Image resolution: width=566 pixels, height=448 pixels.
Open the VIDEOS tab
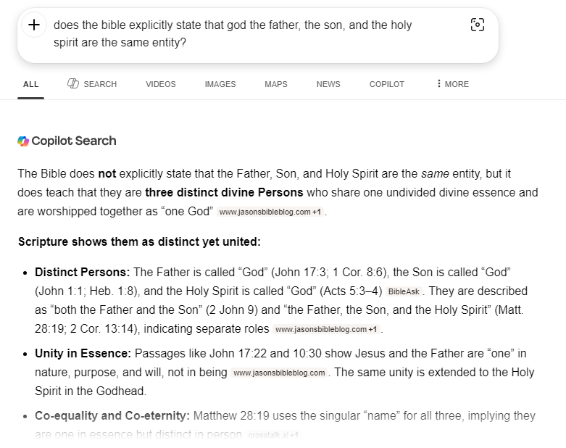click(x=160, y=84)
